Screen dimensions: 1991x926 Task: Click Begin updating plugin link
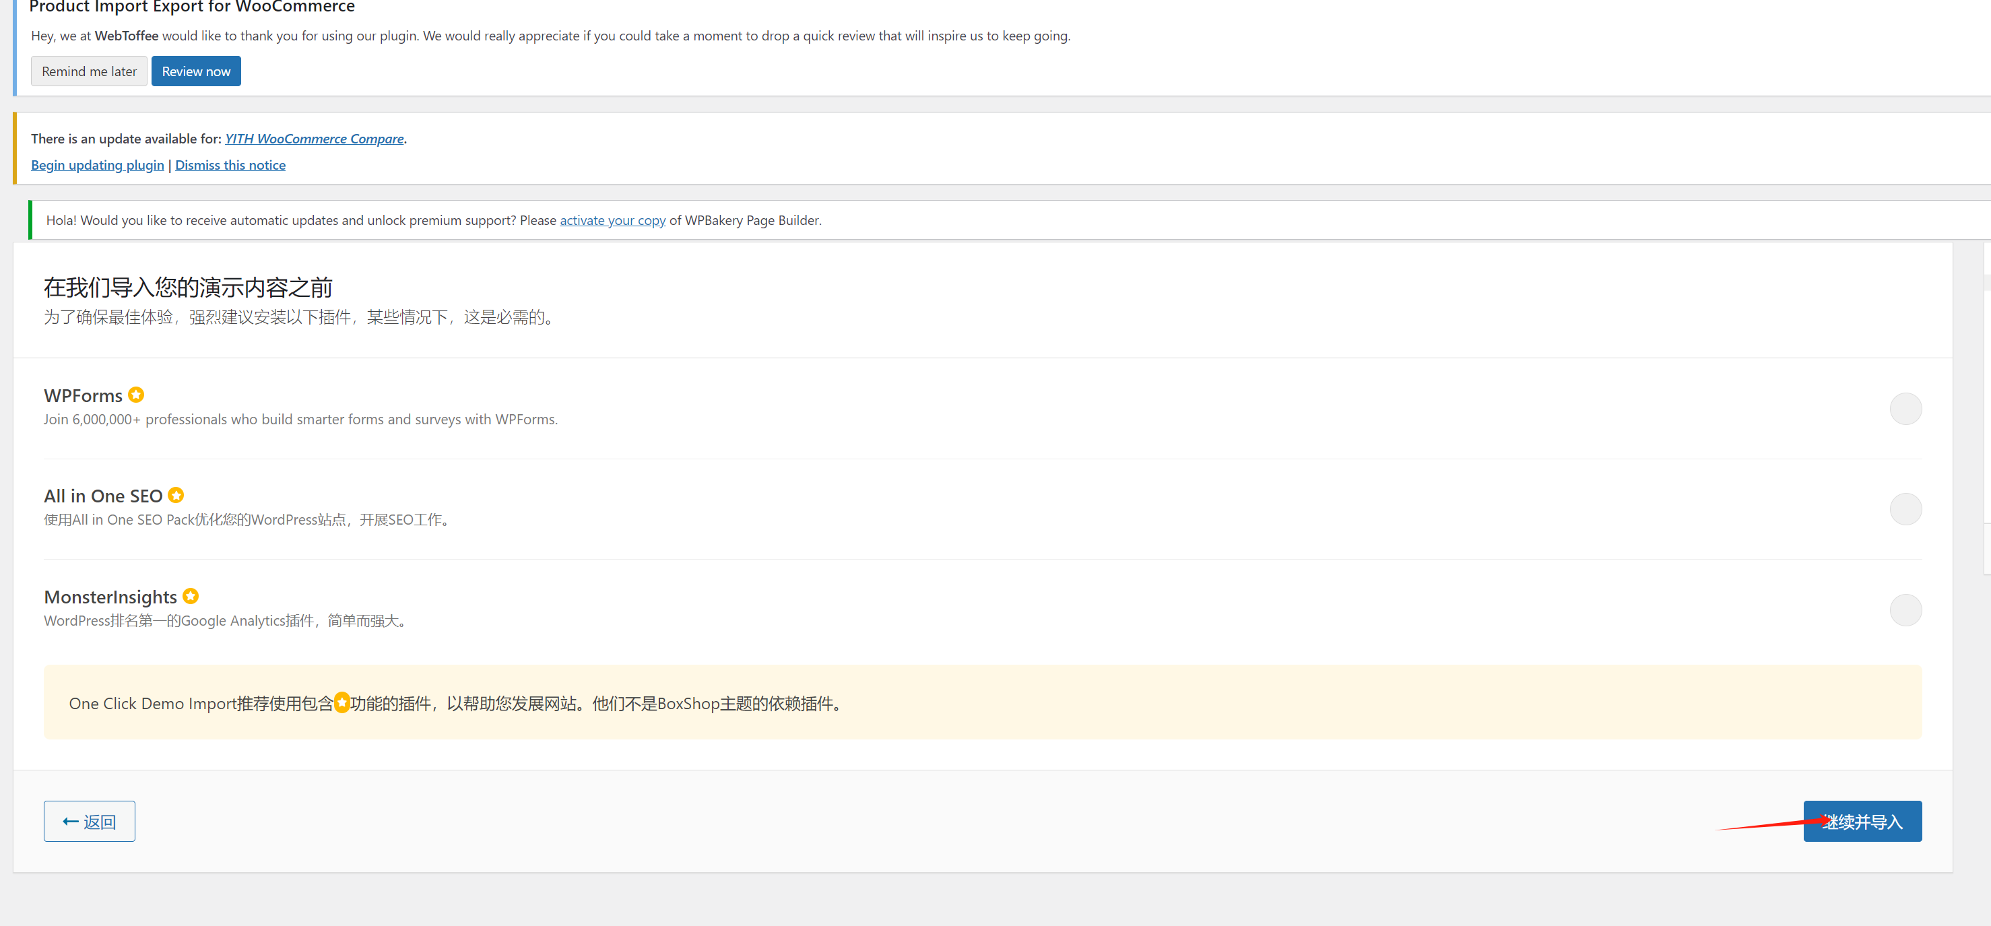98,164
